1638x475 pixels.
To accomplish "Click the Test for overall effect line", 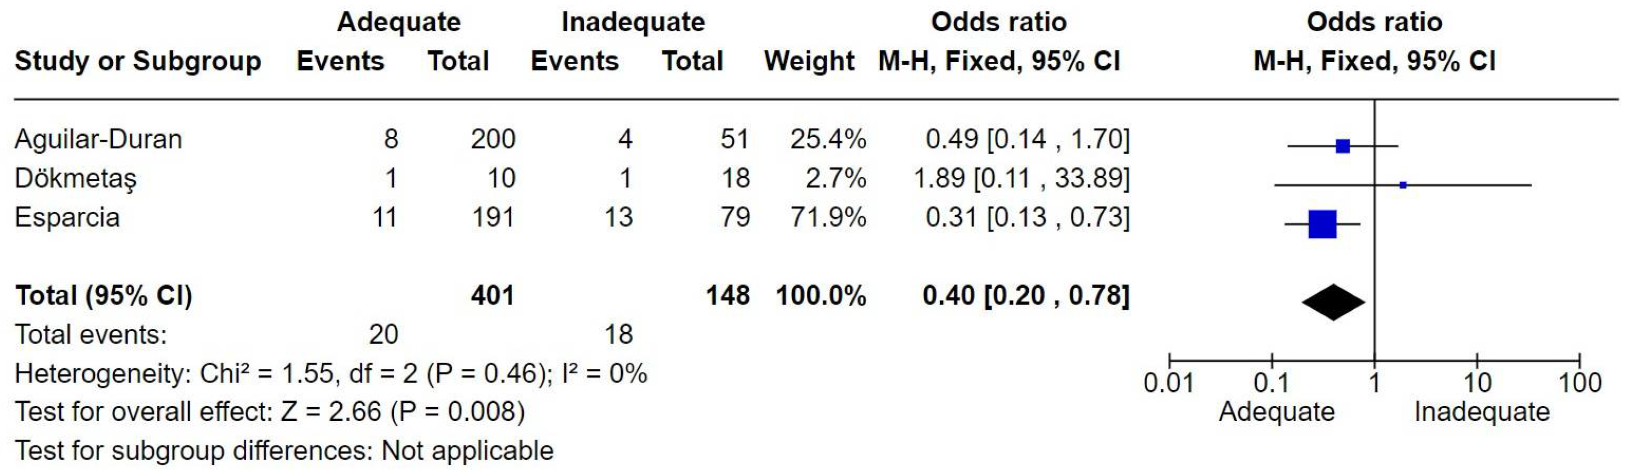I will tap(270, 412).
